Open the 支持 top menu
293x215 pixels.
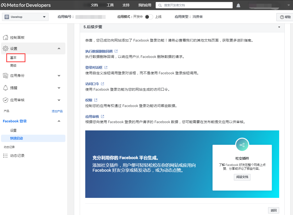point(126,5)
